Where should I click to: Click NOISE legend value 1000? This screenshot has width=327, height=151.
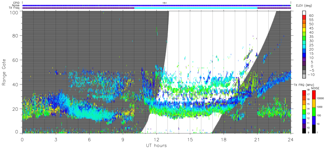pyautogui.click(x=320, y=107)
